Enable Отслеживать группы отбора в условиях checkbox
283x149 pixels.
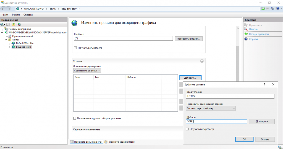point(75,118)
